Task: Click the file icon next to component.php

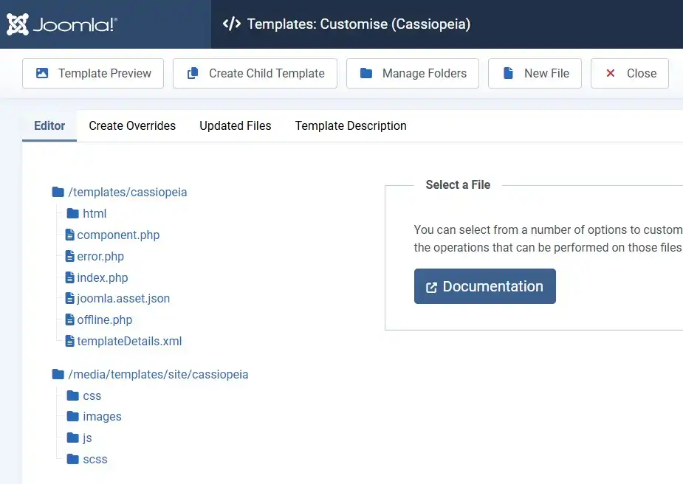Action: 69,235
